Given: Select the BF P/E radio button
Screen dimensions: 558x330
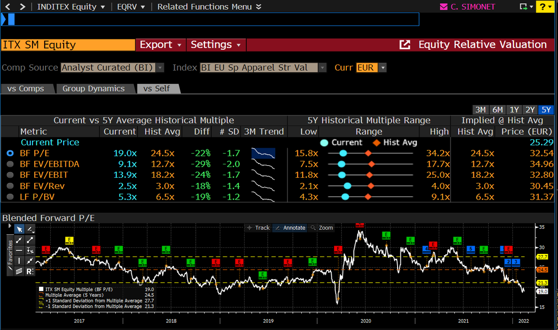Looking at the screenshot, I should [x=10, y=153].
